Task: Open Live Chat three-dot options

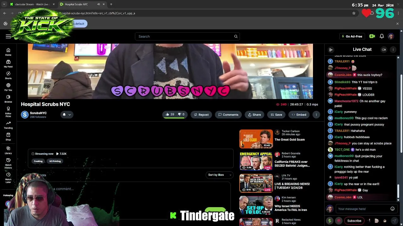Action: (x=393, y=50)
